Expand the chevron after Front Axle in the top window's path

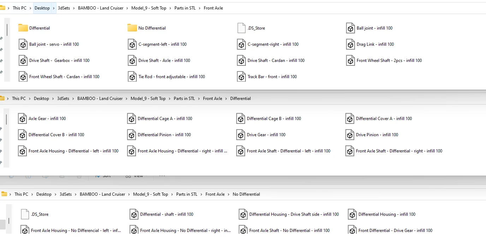click(x=228, y=8)
